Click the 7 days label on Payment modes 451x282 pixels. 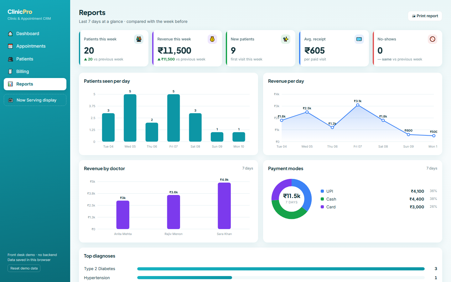point(432,168)
